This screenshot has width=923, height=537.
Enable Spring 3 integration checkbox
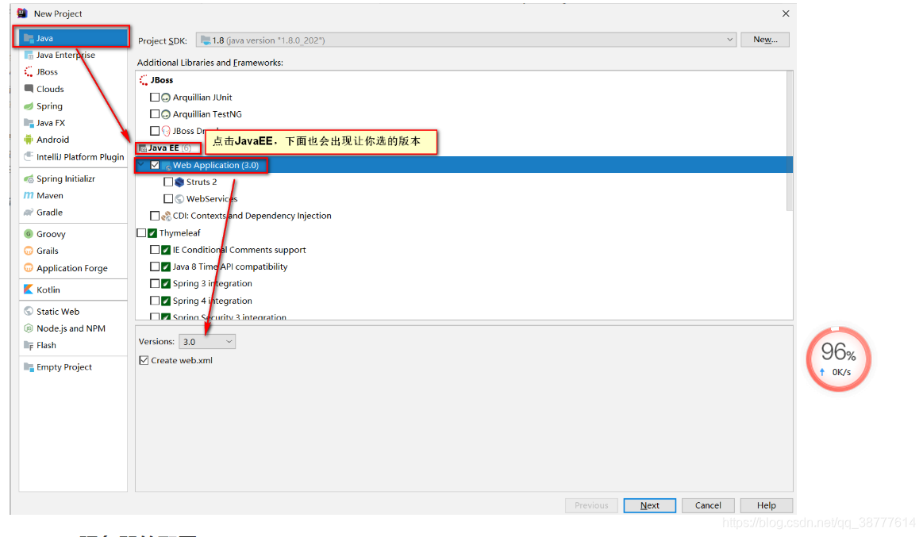click(x=155, y=283)
